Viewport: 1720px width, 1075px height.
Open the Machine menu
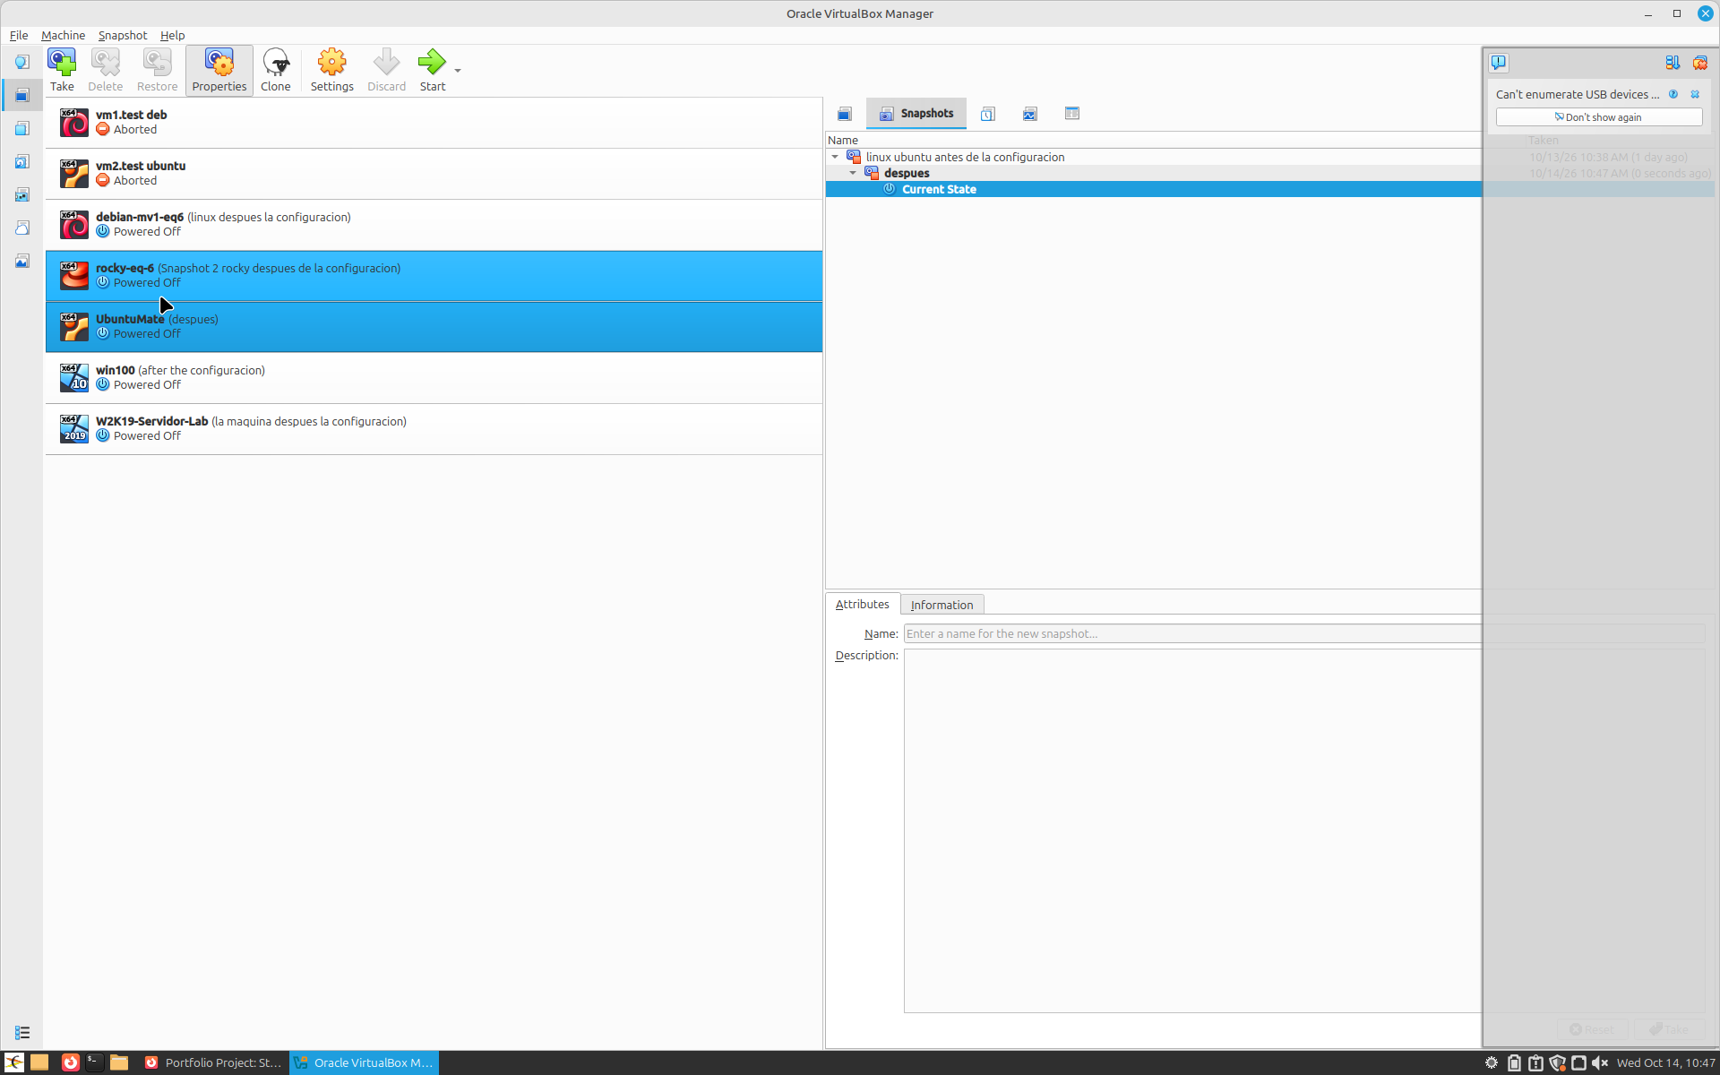[63, 35]
